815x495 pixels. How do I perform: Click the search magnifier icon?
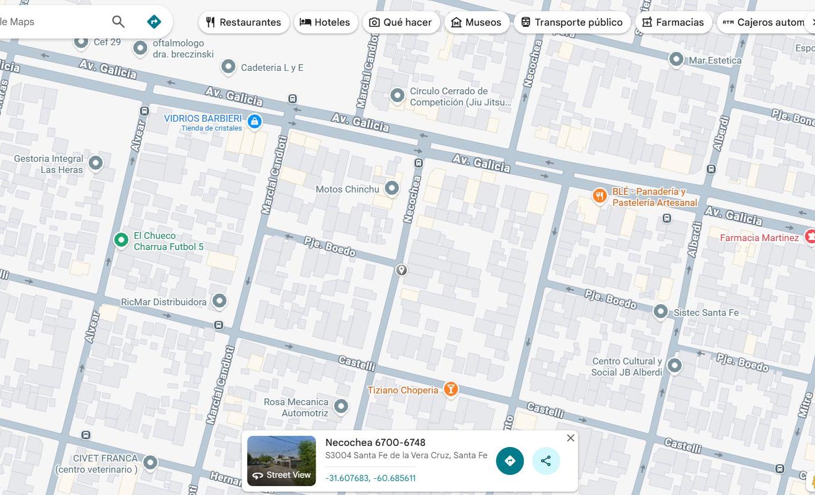(118, 22)
